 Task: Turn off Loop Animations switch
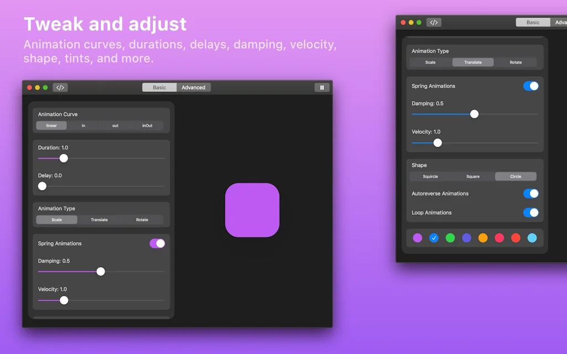pos(530,212)
